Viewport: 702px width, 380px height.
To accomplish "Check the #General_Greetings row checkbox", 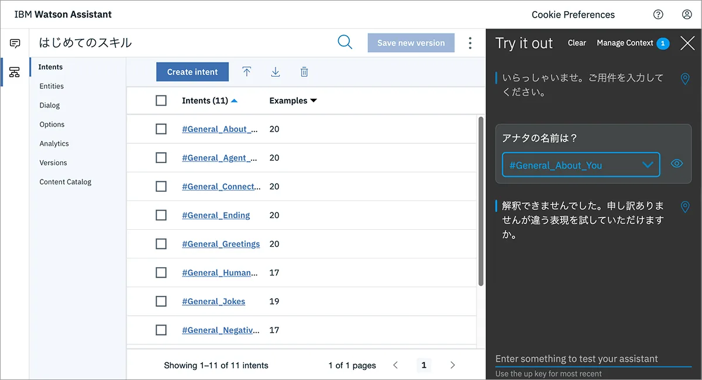I will click(161, 244).
